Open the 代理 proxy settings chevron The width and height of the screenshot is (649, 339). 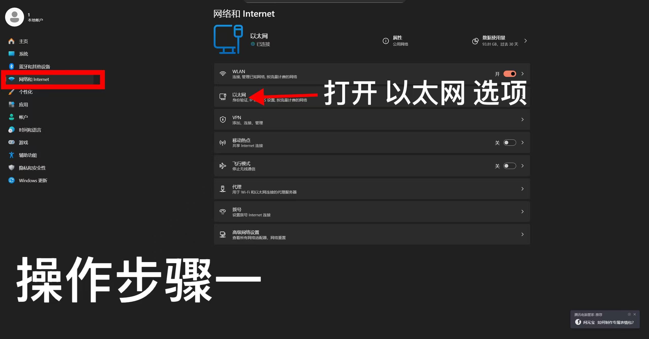[522, 189]
